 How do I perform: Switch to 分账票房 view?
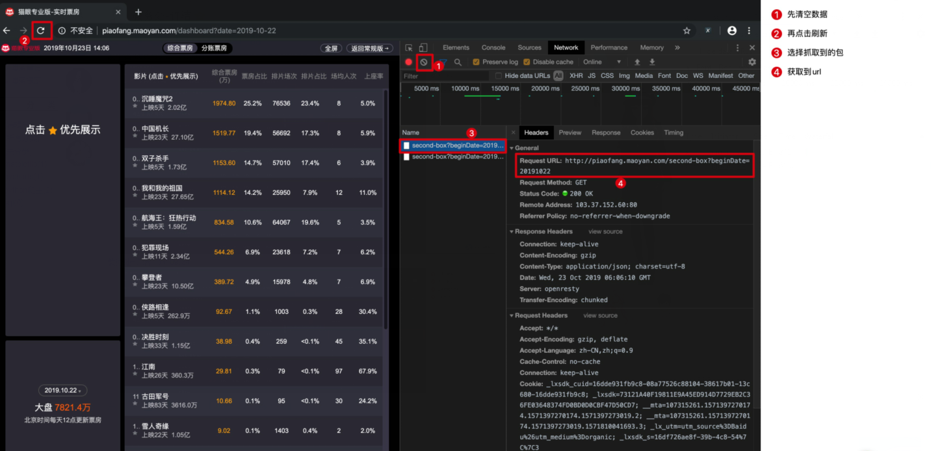(214, 48)
